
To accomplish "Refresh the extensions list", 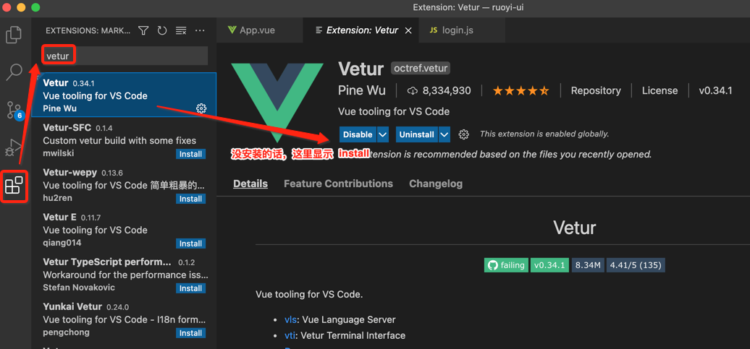I will tap(162, 30).
